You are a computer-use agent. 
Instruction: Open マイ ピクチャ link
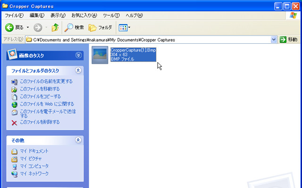tap(31, 159)
